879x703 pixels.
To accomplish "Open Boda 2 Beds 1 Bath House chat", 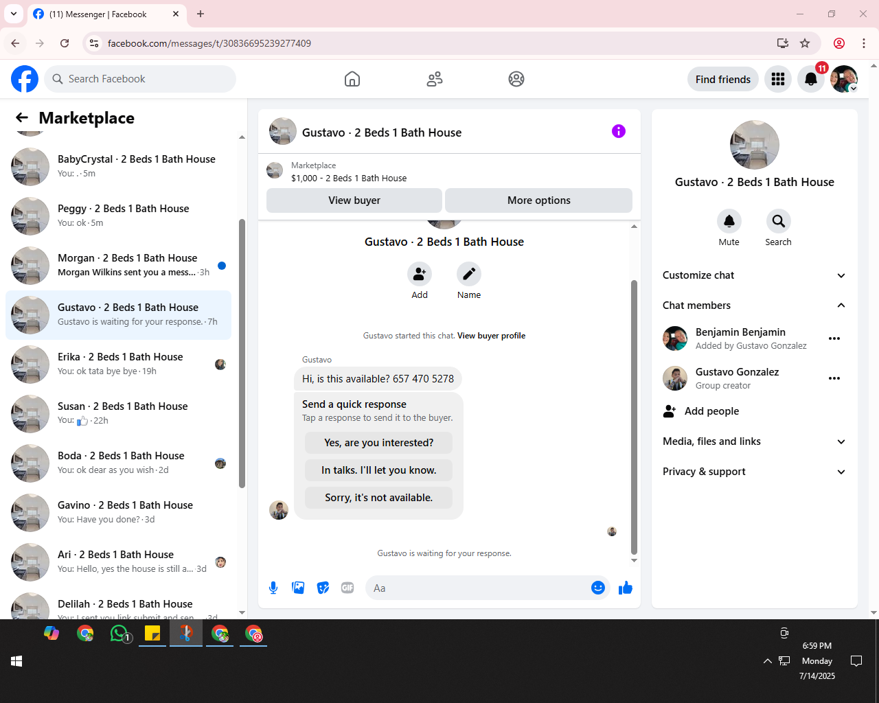I will 118,463.
